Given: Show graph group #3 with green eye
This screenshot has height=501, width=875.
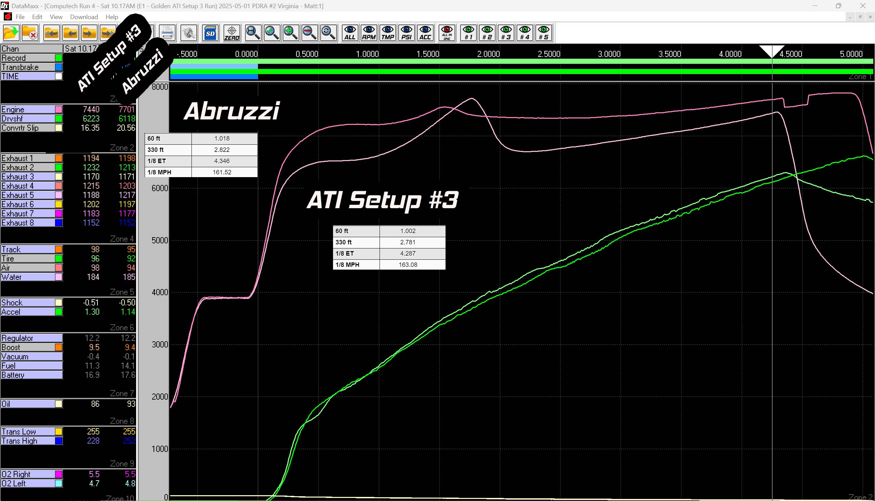Looking at the screenshot, I should point(506,33).
